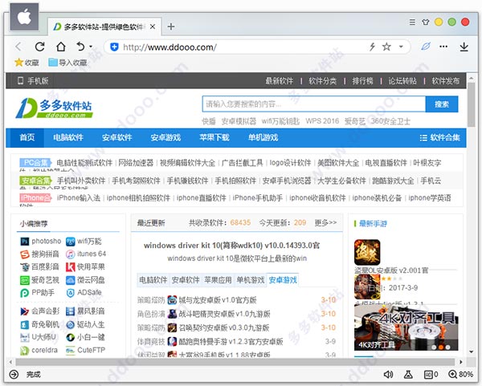
Task: Click the Apple logo icon
Action: (24, 17)
